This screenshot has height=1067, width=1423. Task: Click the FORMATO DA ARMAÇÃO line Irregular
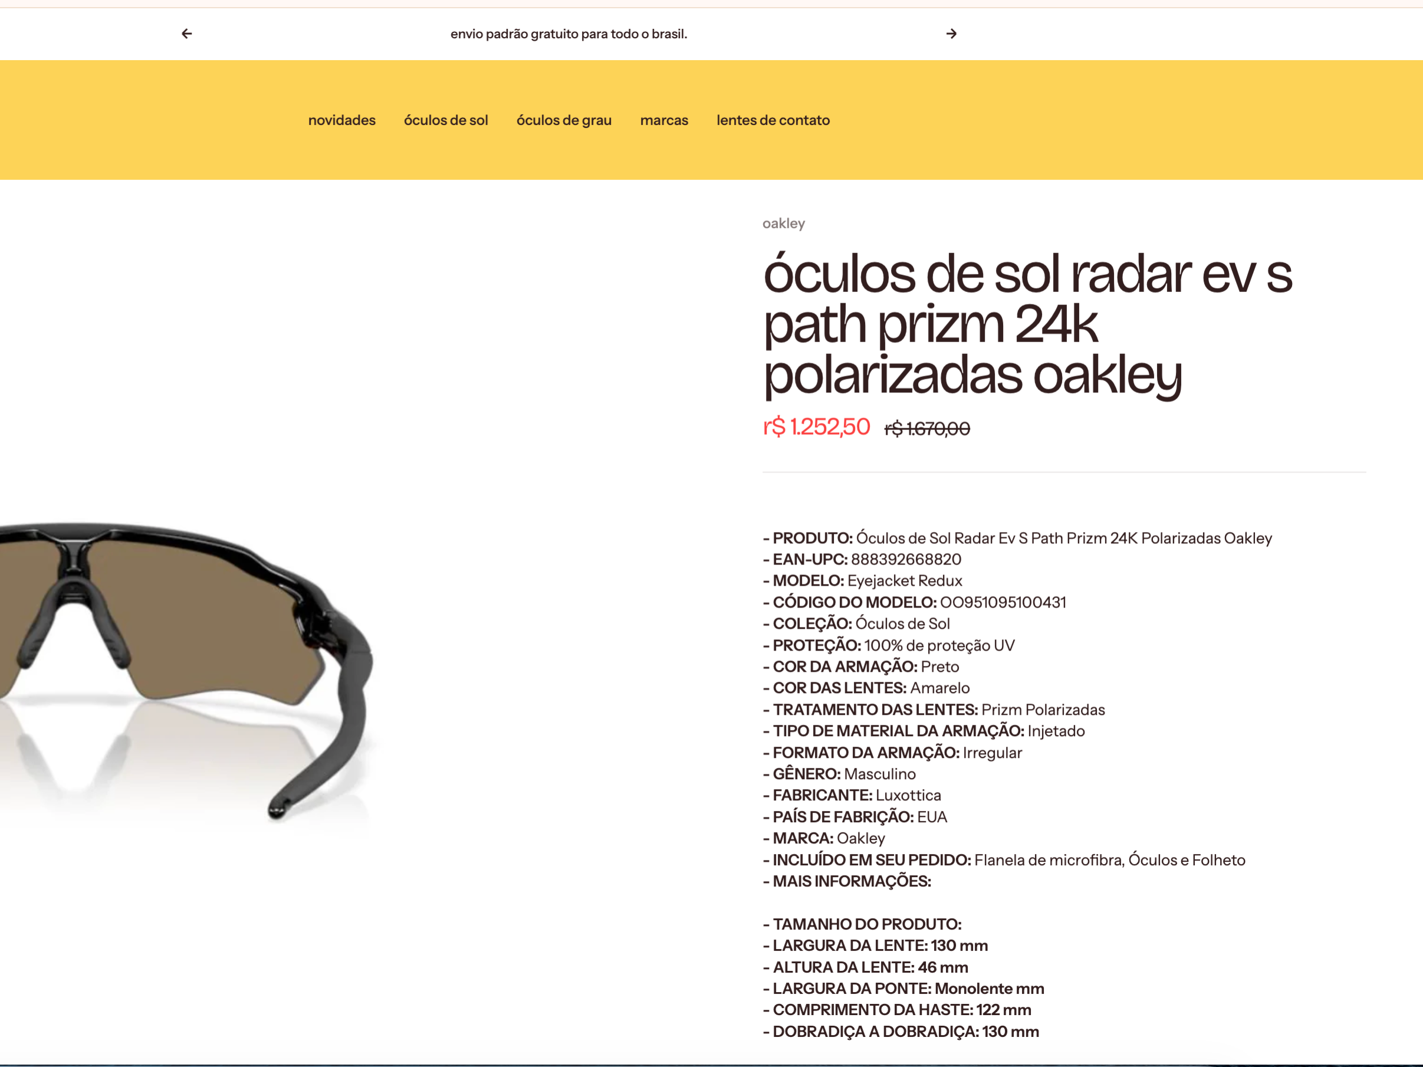pos(892,753)
